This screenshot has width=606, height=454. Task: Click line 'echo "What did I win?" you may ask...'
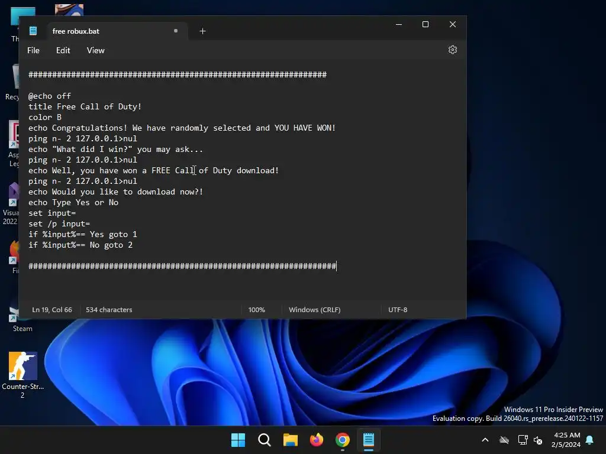(x=115, y=149)
